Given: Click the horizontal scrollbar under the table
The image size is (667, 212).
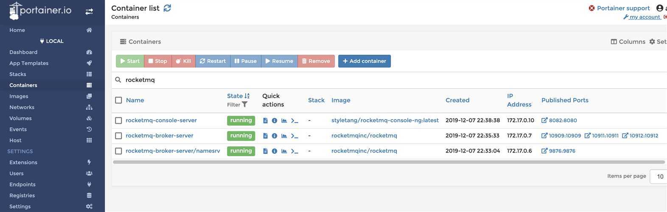Looking at the screenshot, I should point(389,162).
